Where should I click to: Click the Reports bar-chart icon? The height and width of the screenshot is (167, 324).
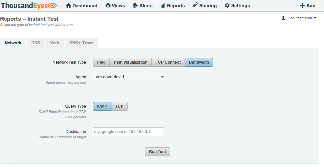point(163,6)
